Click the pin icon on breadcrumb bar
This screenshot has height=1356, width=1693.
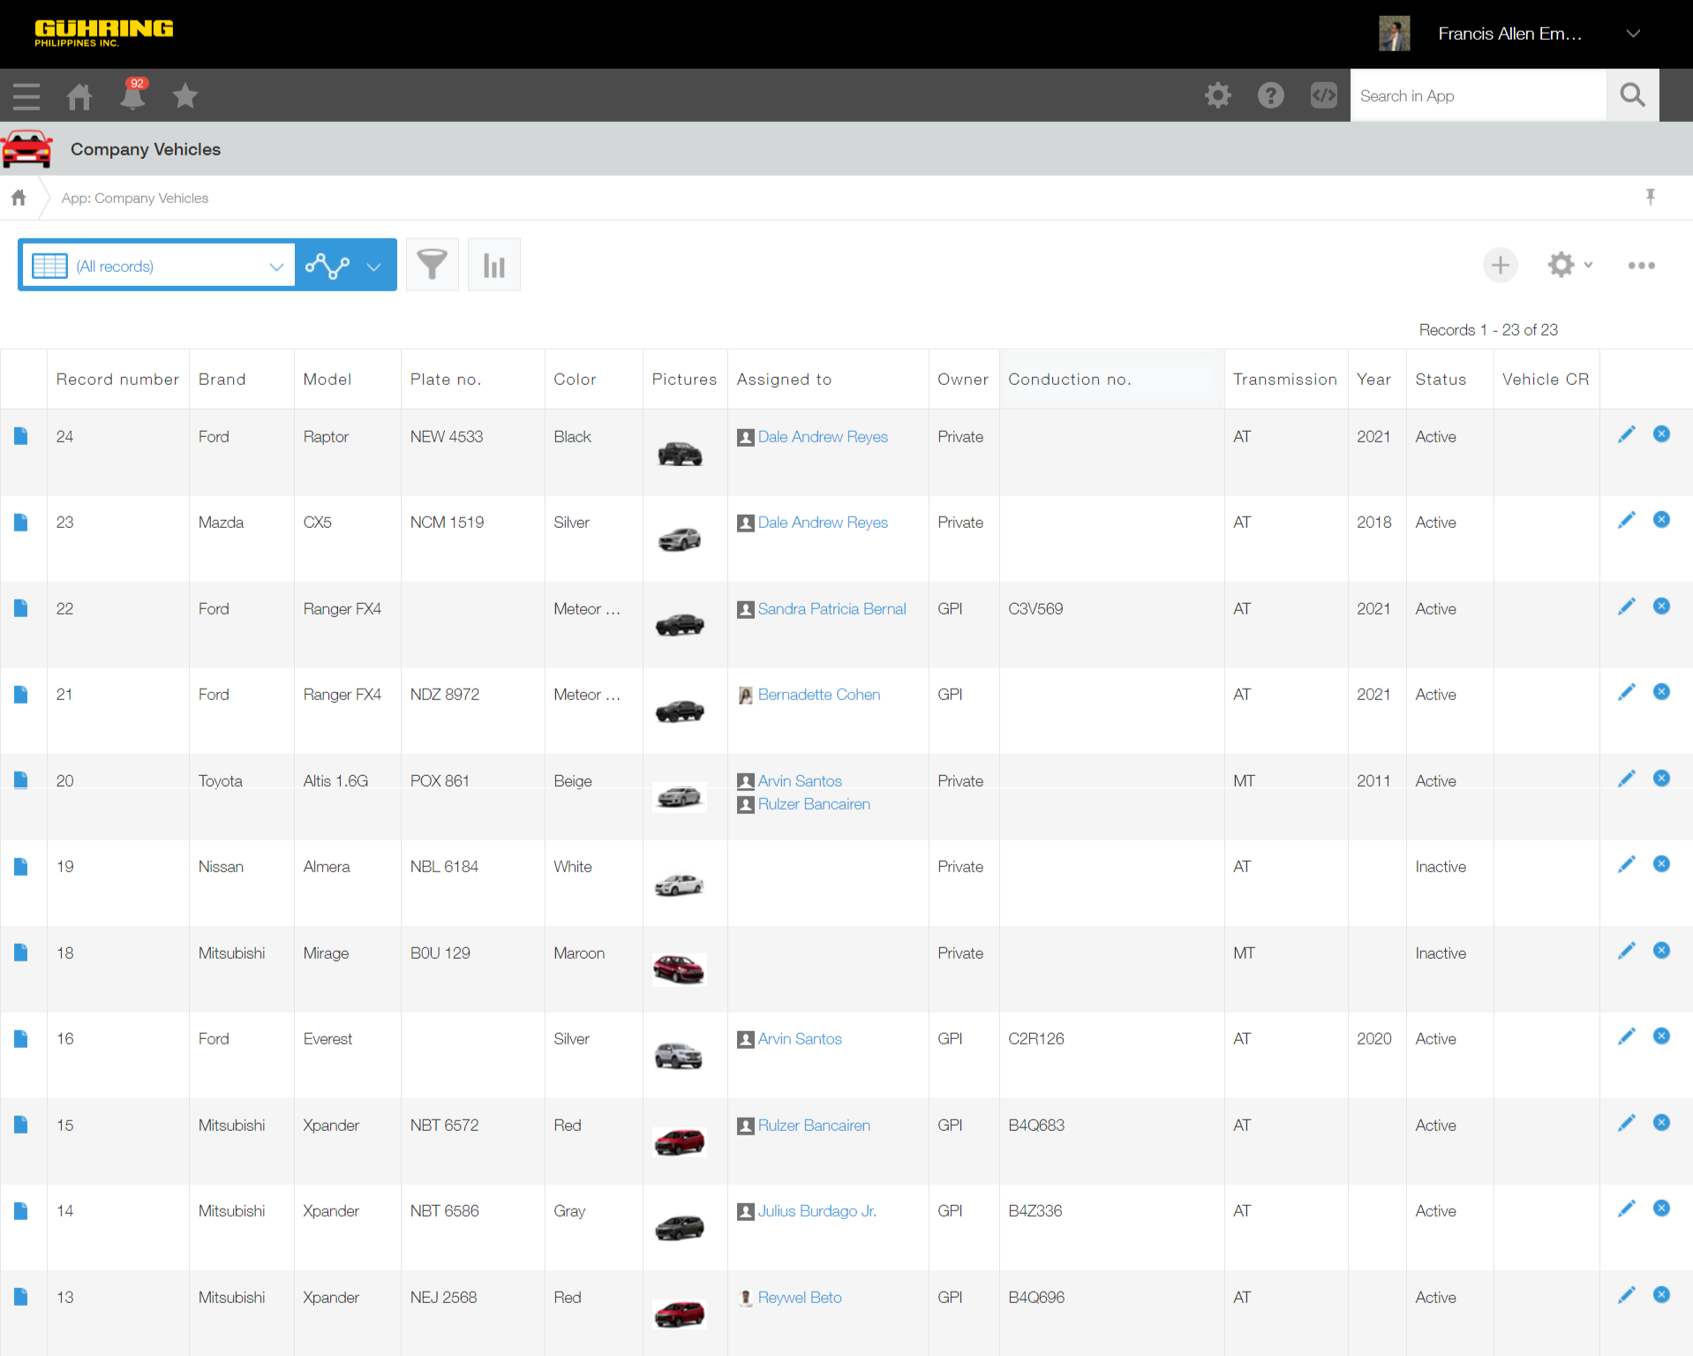point(1650,197)
